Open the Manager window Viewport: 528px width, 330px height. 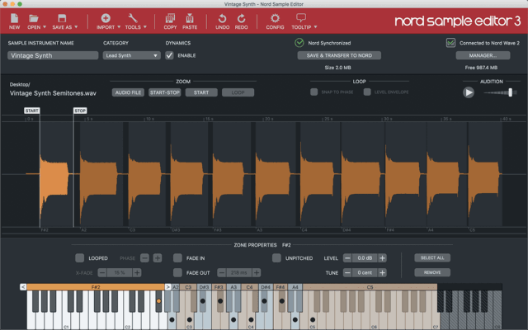coord(483,55)
